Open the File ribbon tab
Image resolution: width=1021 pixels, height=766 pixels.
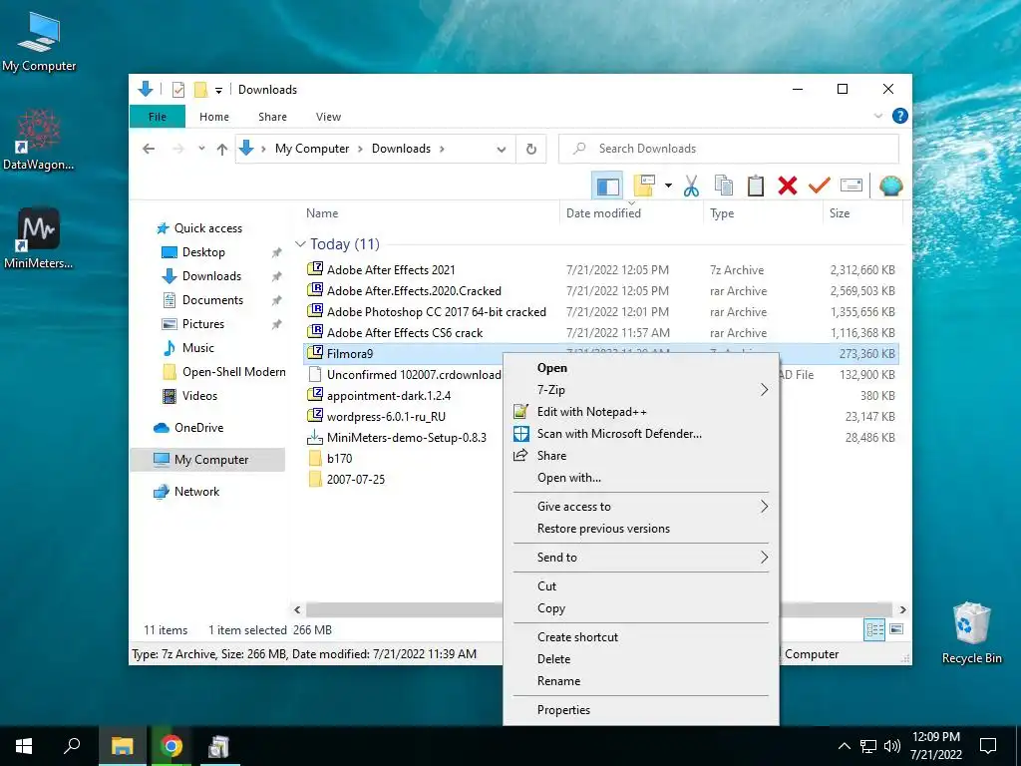[x=158, y=117]
